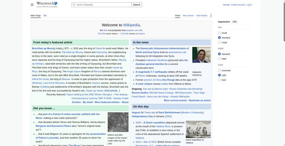Select the Read tab
The image size is (285, 146).
tap(177, 16)
